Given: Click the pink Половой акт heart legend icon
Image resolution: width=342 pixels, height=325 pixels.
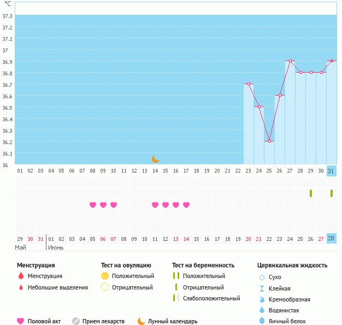Looking at the screenshot, I should (x=21, y=321).
